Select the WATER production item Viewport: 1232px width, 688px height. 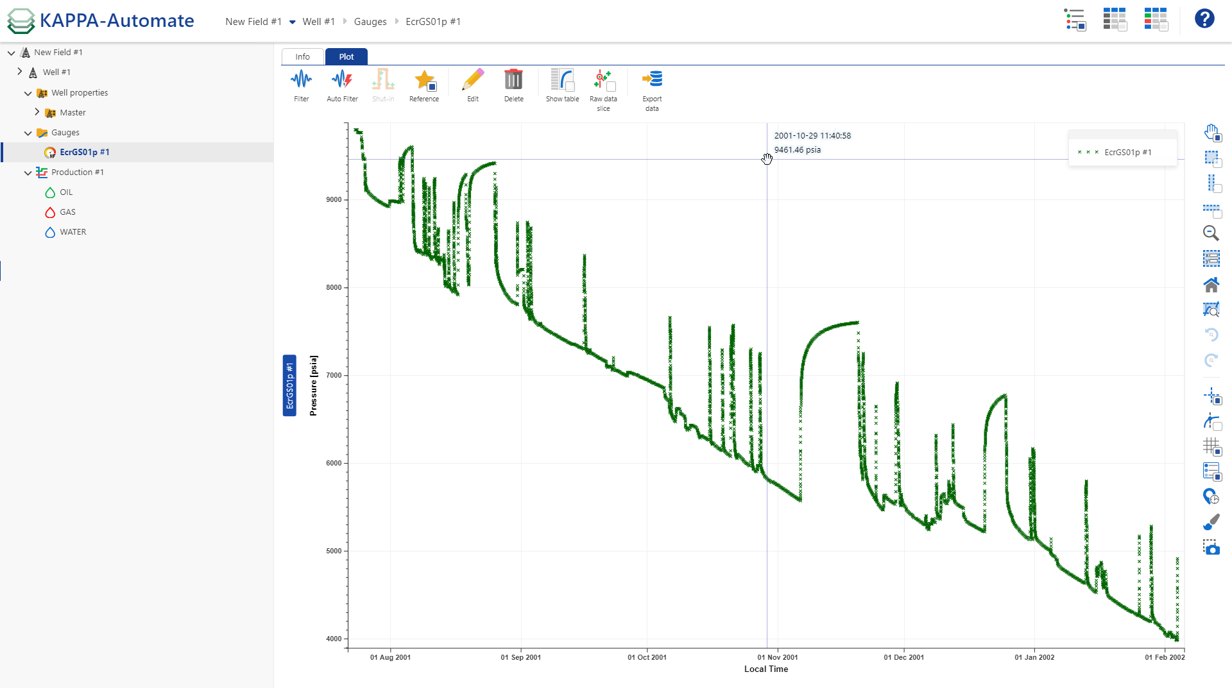pos(73,232)
